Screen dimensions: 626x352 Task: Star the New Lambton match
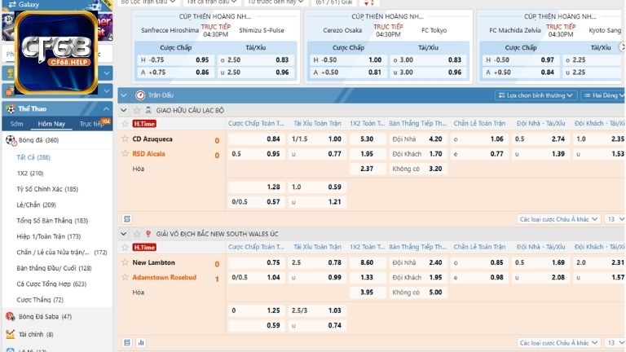[x=126, y=262]
